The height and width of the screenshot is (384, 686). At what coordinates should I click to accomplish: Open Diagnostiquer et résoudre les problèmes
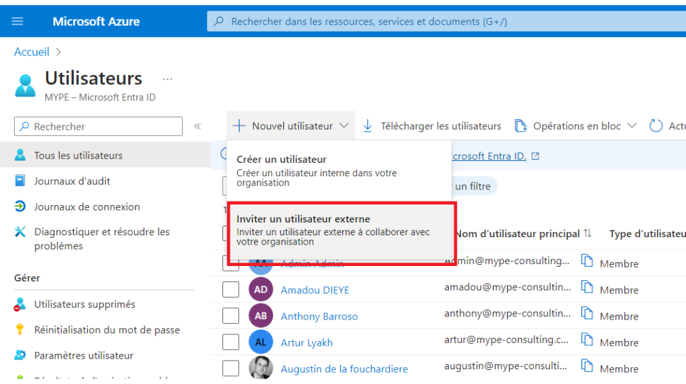102,239
